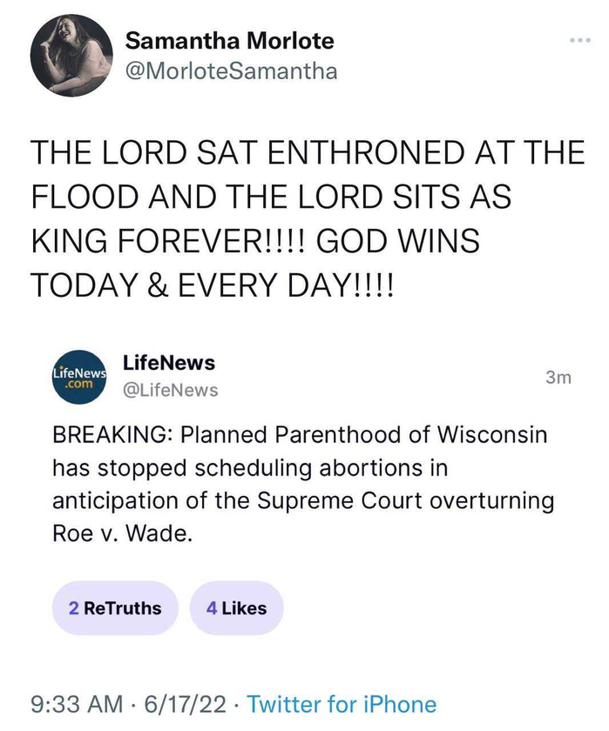Click the GOD WINS text line

click(x=398, y=241)
